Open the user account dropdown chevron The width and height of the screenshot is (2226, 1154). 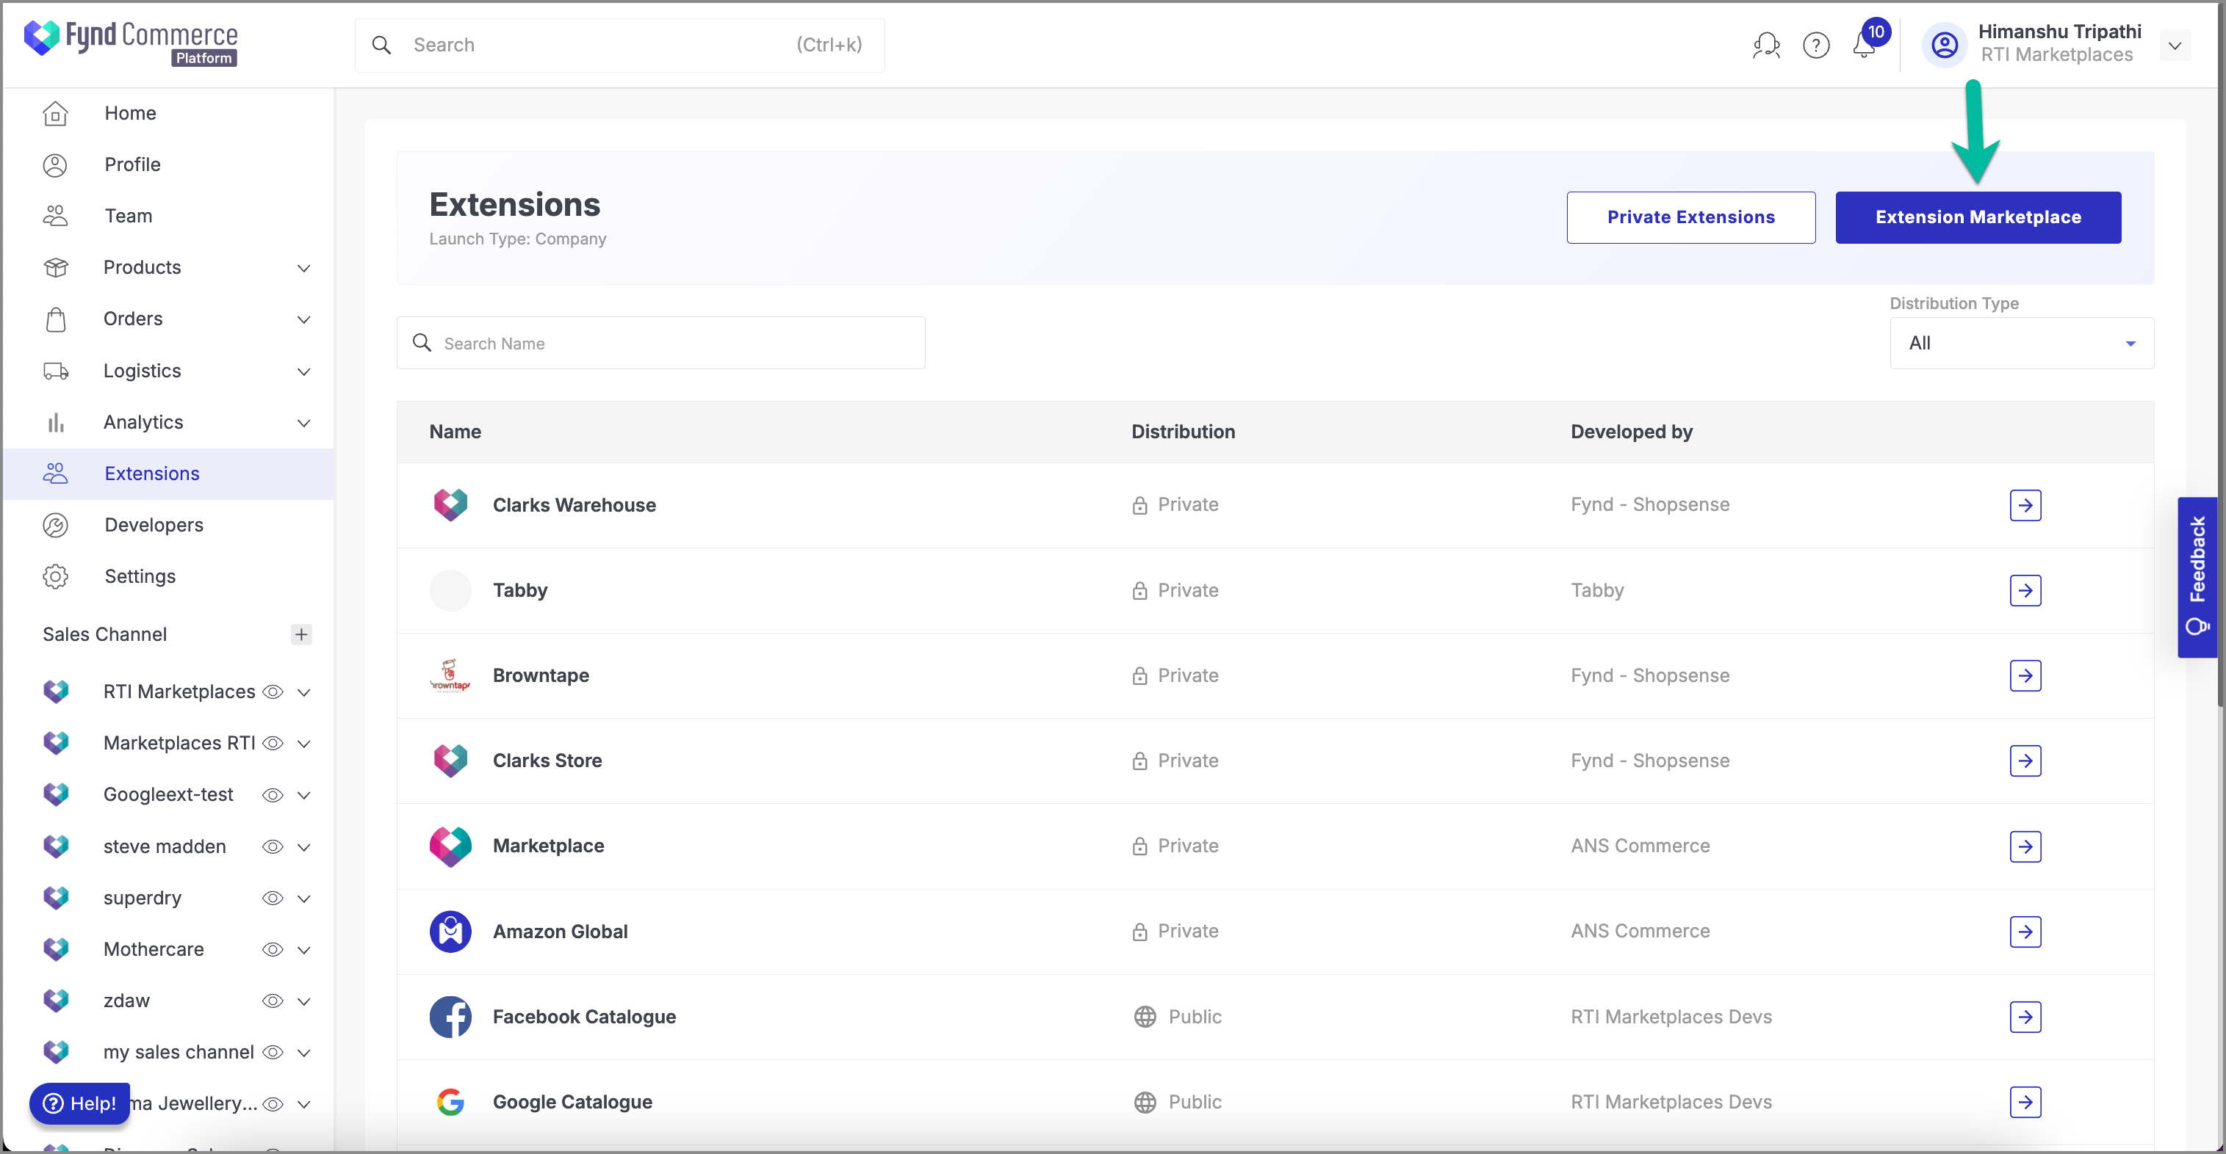pos(2174,45)
